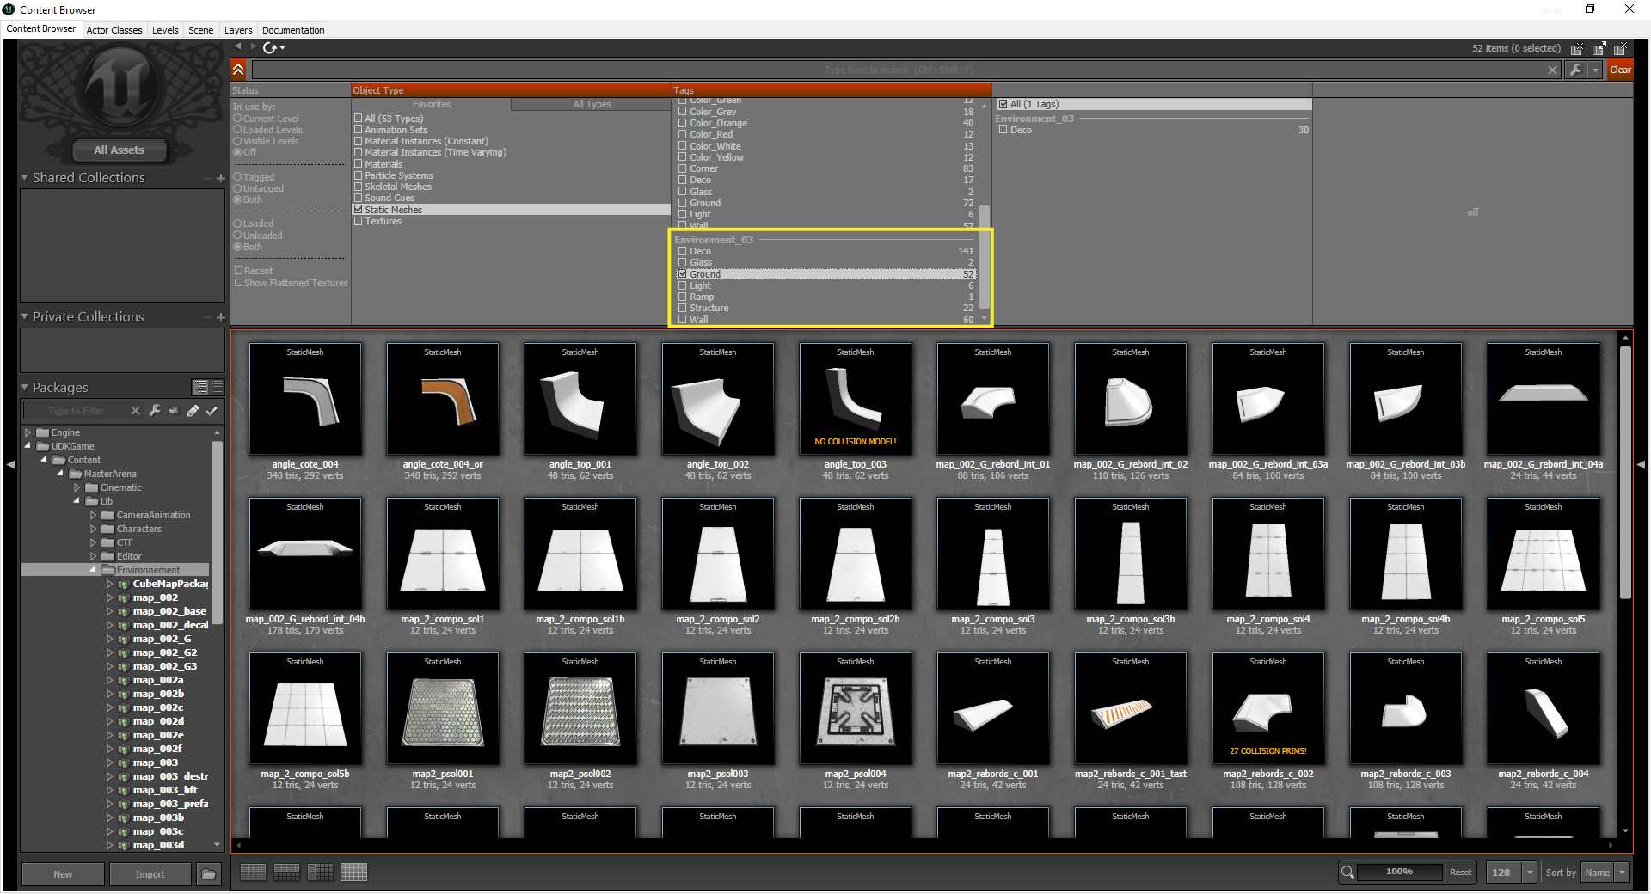This screenshot has height=894, width=1651.
Task: Expand the Characters folder
Action: click(94, 529)
